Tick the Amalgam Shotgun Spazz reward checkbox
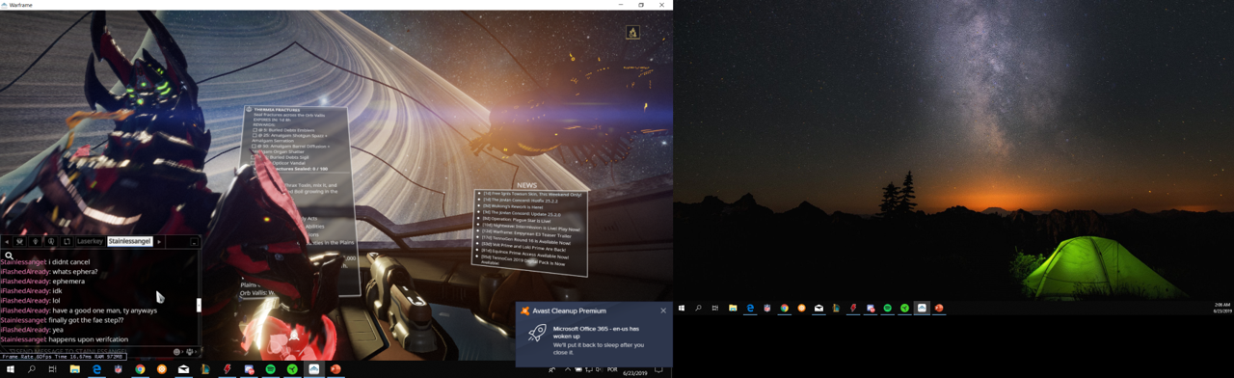This screenshot has width=1234, height=378. [255, 136]
